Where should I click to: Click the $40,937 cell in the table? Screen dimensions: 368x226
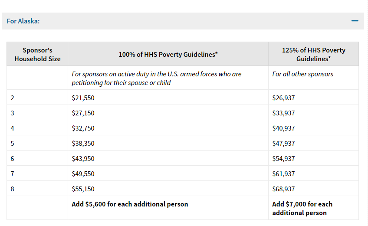click(283, 128)
